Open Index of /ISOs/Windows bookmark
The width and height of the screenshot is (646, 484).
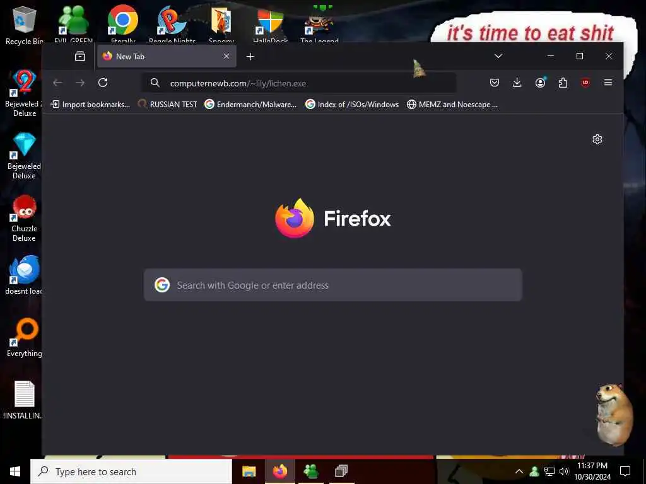coord(352,105)
